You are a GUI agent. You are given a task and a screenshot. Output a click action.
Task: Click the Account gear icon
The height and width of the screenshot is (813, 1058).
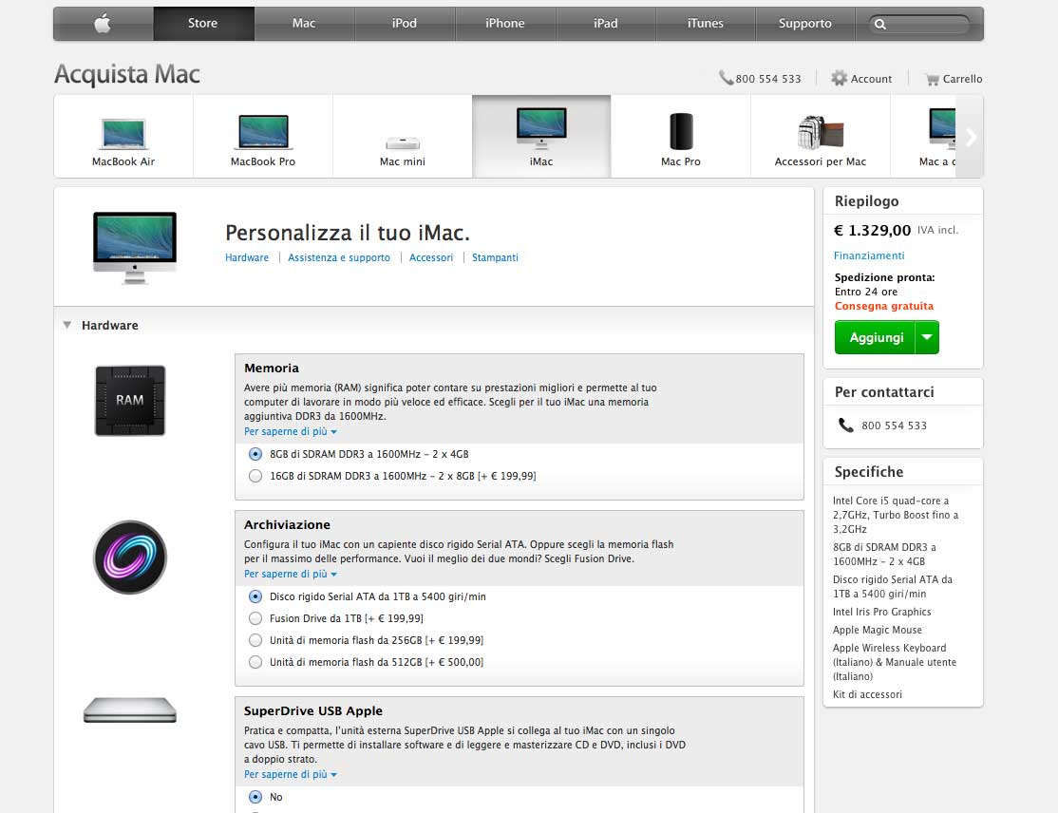839,78
